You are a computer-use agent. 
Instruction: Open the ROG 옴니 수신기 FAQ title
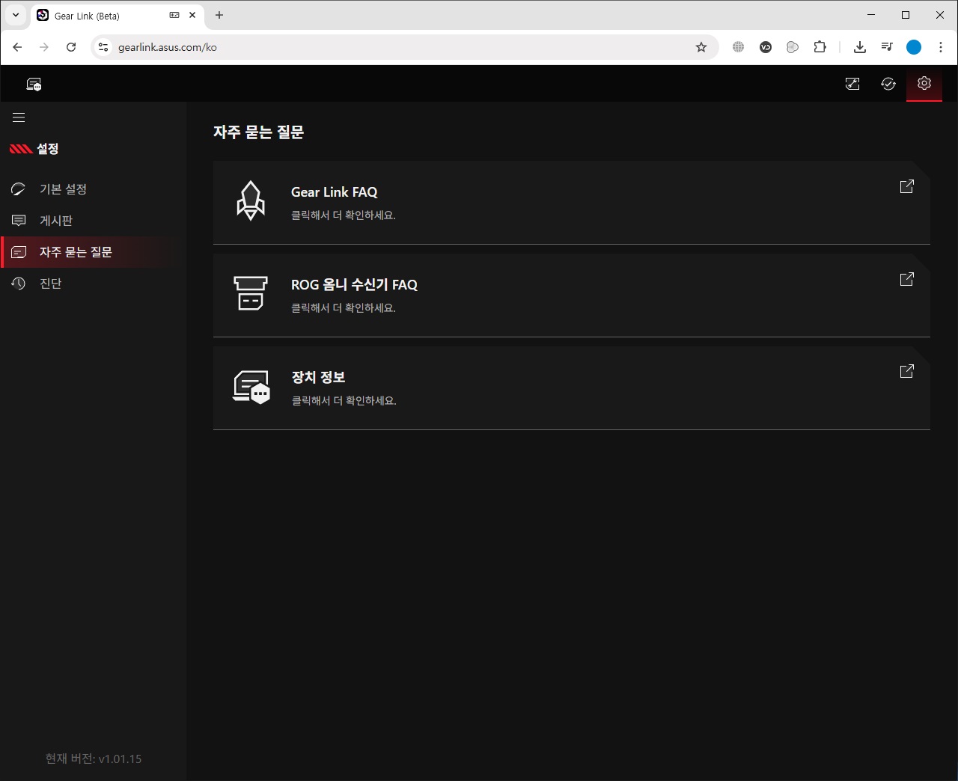click(x=354, y=285)
